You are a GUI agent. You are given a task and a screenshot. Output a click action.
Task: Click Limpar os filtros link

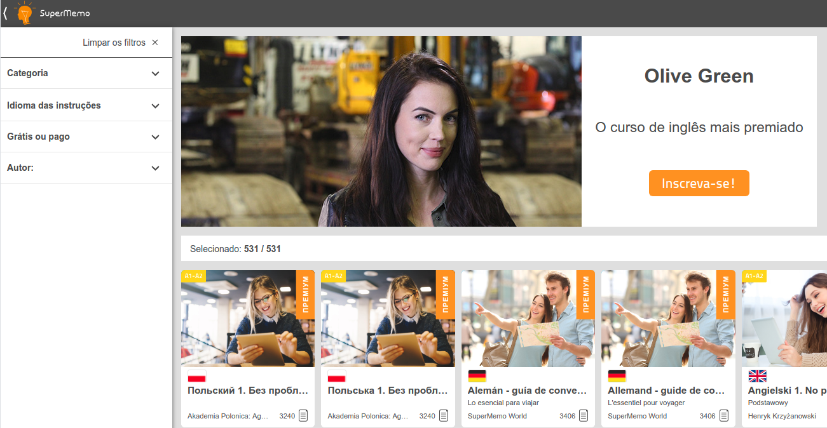[114, 43]
